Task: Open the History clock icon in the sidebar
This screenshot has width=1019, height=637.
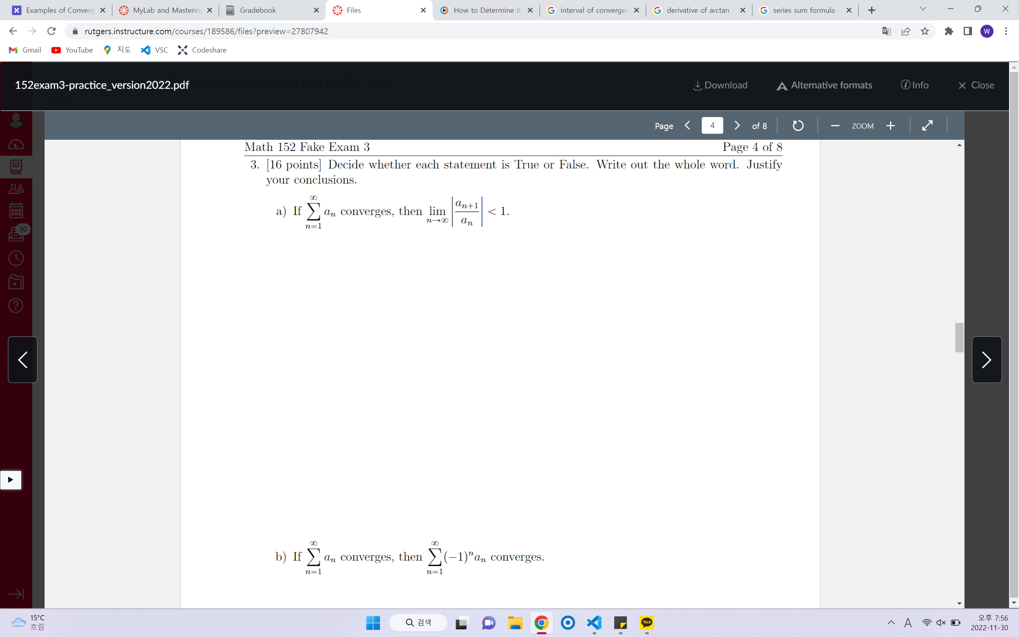Action: click(x=16, y=258)
